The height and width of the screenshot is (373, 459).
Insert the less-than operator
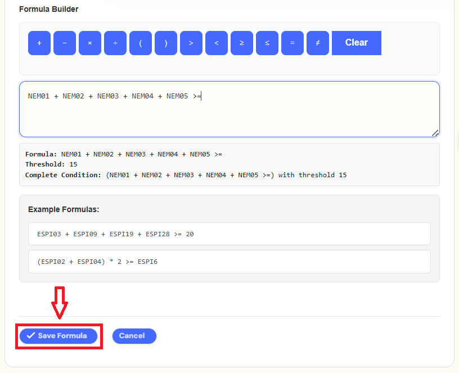point(217,43)
